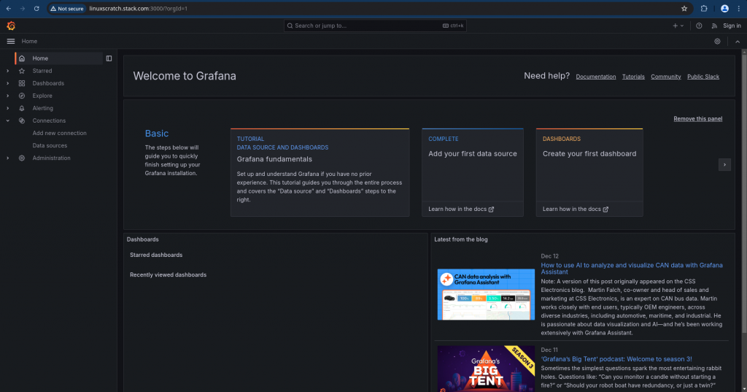Collapse the top search bar chevron
Screen dimensions: 747x392
(x=737, y=42)
